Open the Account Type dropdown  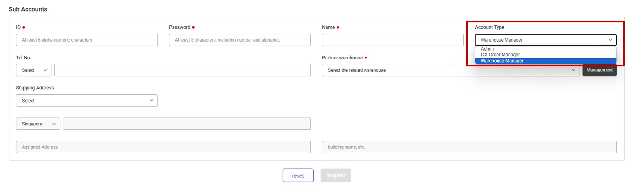545,40
